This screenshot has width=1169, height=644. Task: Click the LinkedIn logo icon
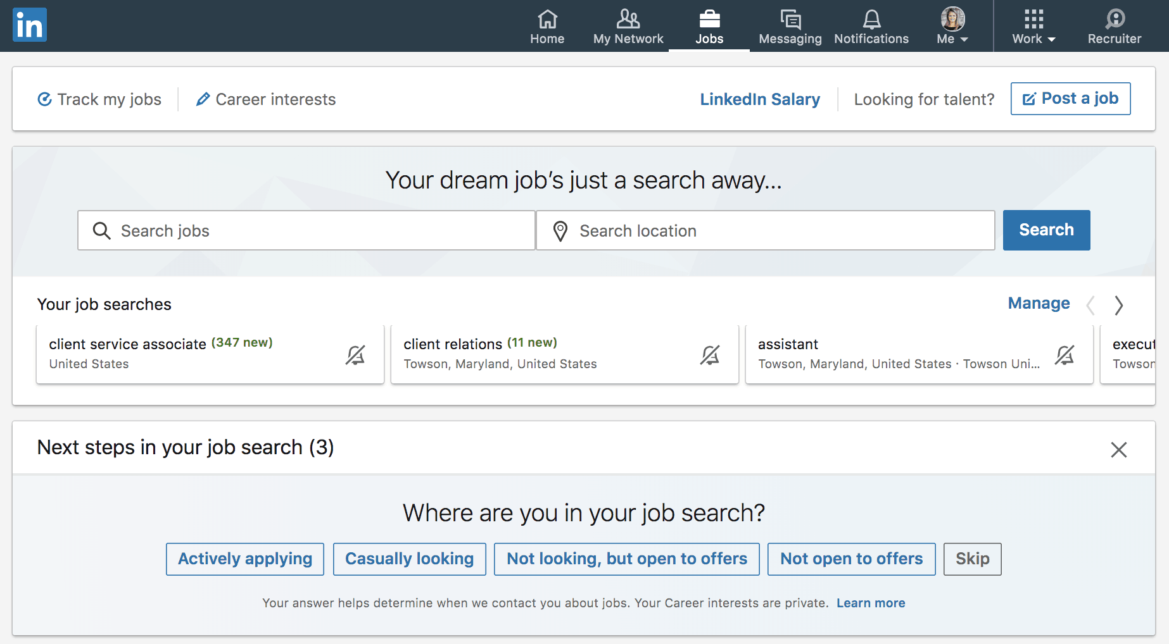tap(30, 25)
